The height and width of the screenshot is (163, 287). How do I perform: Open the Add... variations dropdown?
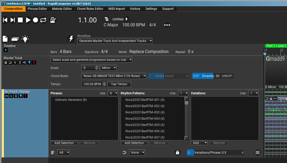[x=199, y=143]
